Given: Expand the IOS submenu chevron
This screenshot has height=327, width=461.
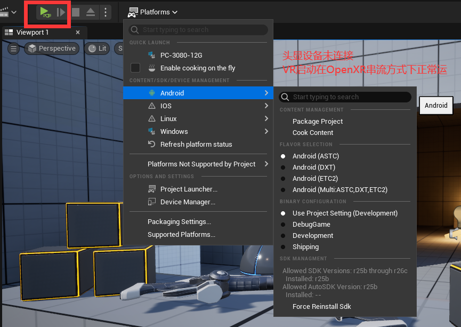Looking at the screenshot, I should click(x=266, y=106).
